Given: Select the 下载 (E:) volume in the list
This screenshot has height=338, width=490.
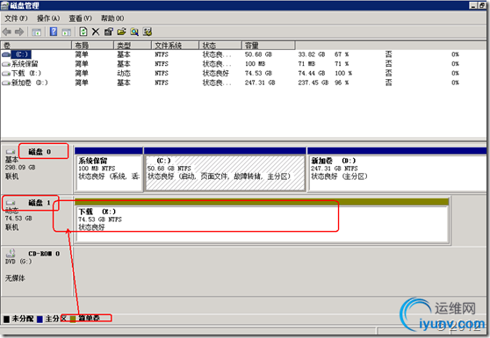Looking at the screenshot, I should (26, 73).
